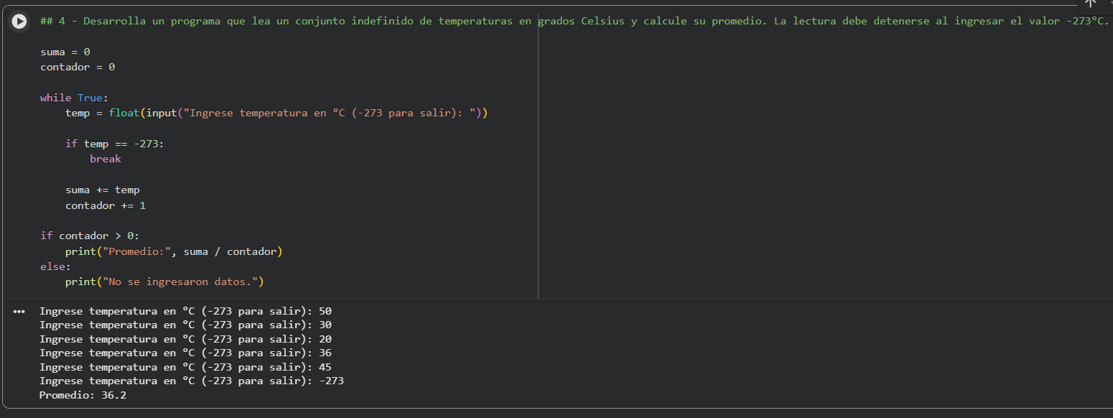Viewport: 1113px width, 418px height.
Task: Click the 'if temp == -273:' line
Action: click(114, 144)
